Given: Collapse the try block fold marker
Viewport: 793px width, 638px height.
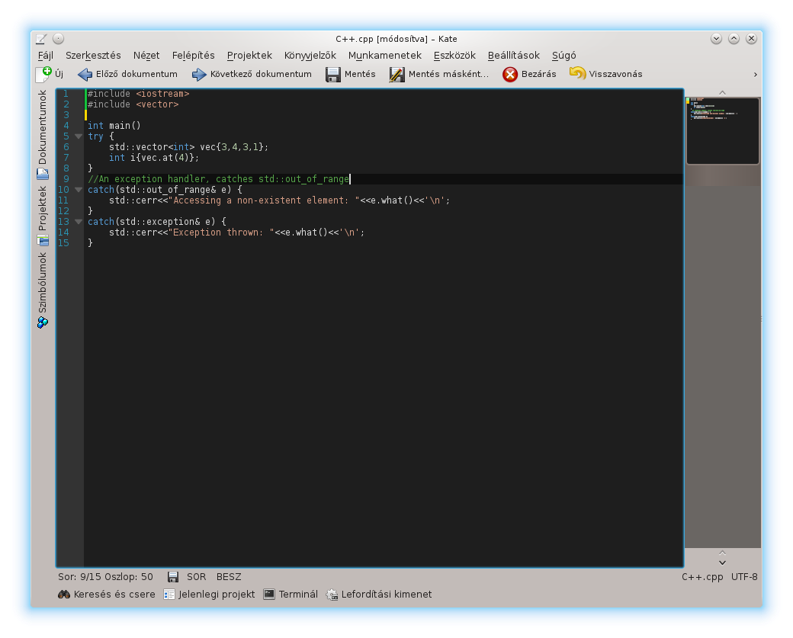Looking at the screenshot, I should click(79, 136).
